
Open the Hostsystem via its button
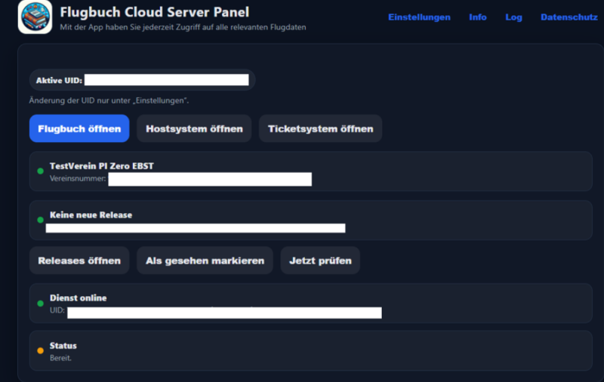[x=194, y=128]
